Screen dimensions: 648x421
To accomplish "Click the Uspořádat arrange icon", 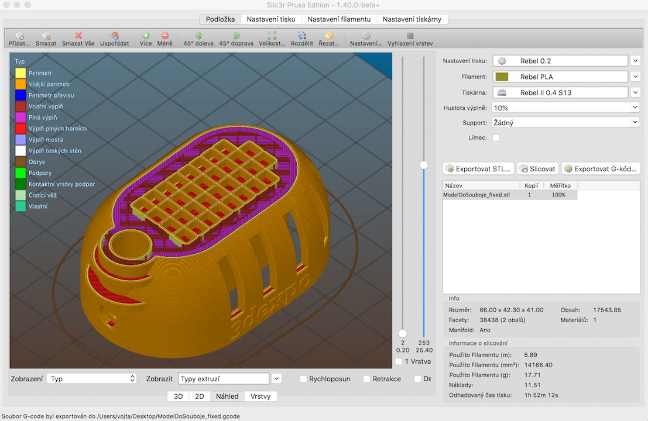I will tap(114, 36).
